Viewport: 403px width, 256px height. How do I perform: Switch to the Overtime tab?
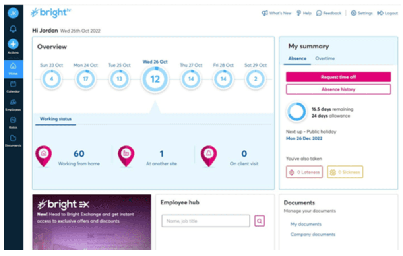pos(325,58)
